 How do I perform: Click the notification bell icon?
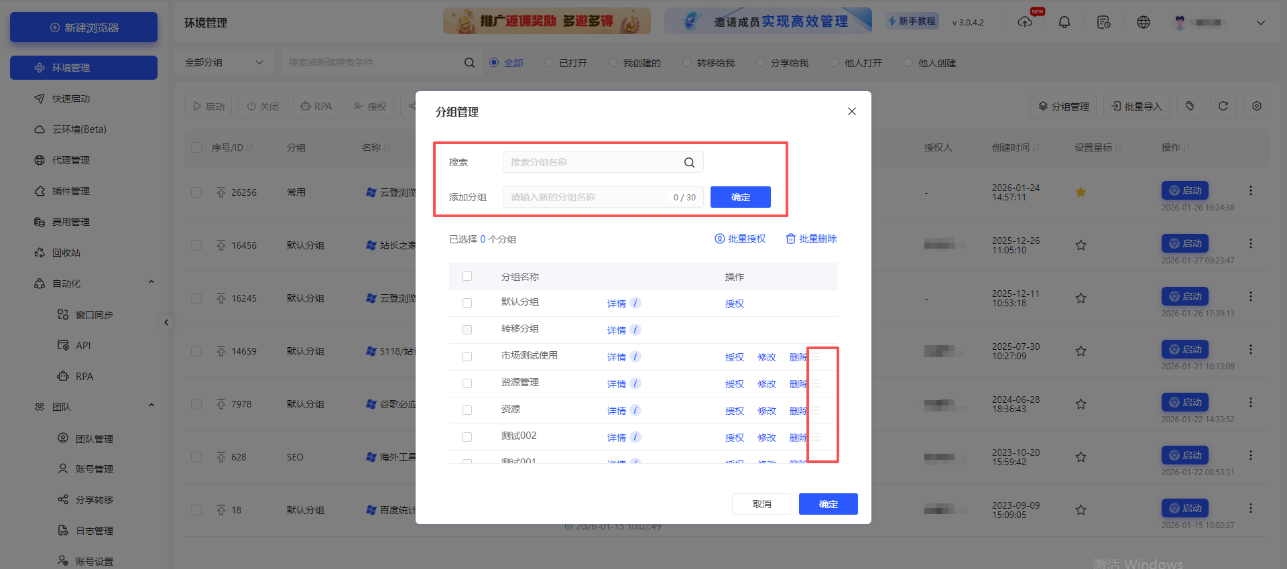pyautogui.click(x=1064, y=22)
